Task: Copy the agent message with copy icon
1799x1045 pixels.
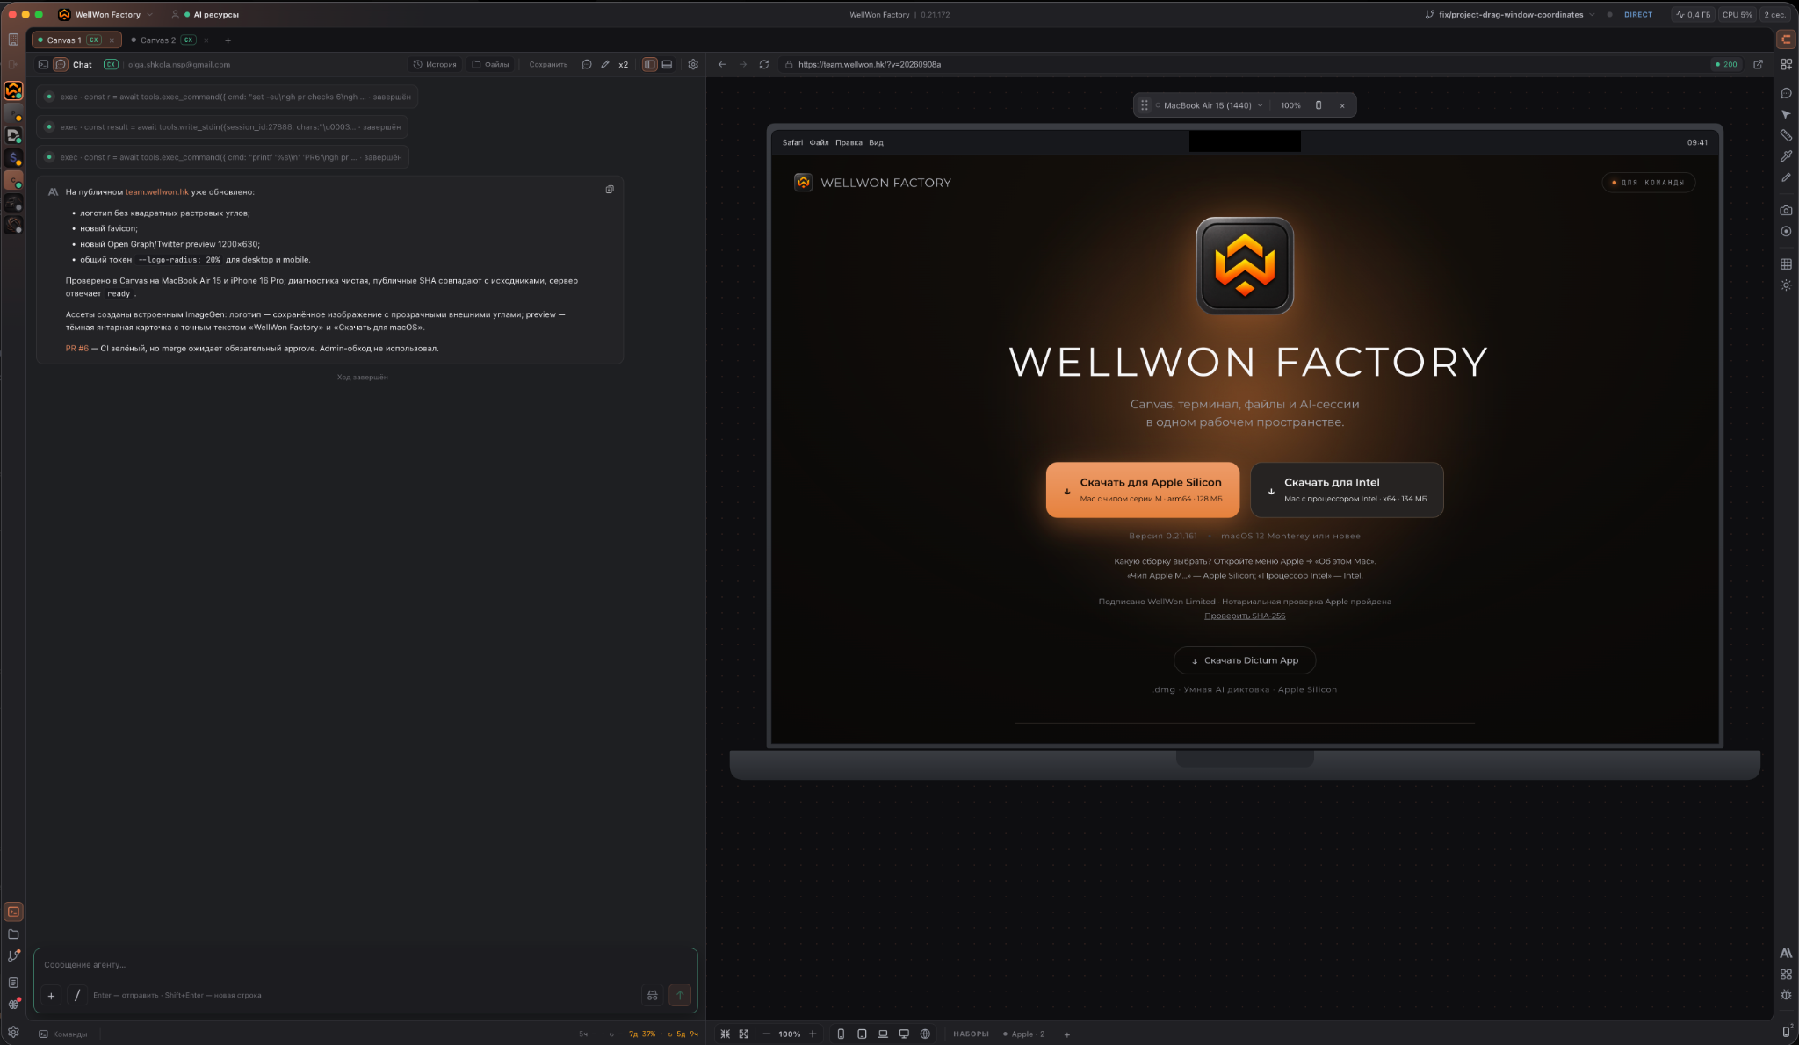Action: (x=610, y=190)
